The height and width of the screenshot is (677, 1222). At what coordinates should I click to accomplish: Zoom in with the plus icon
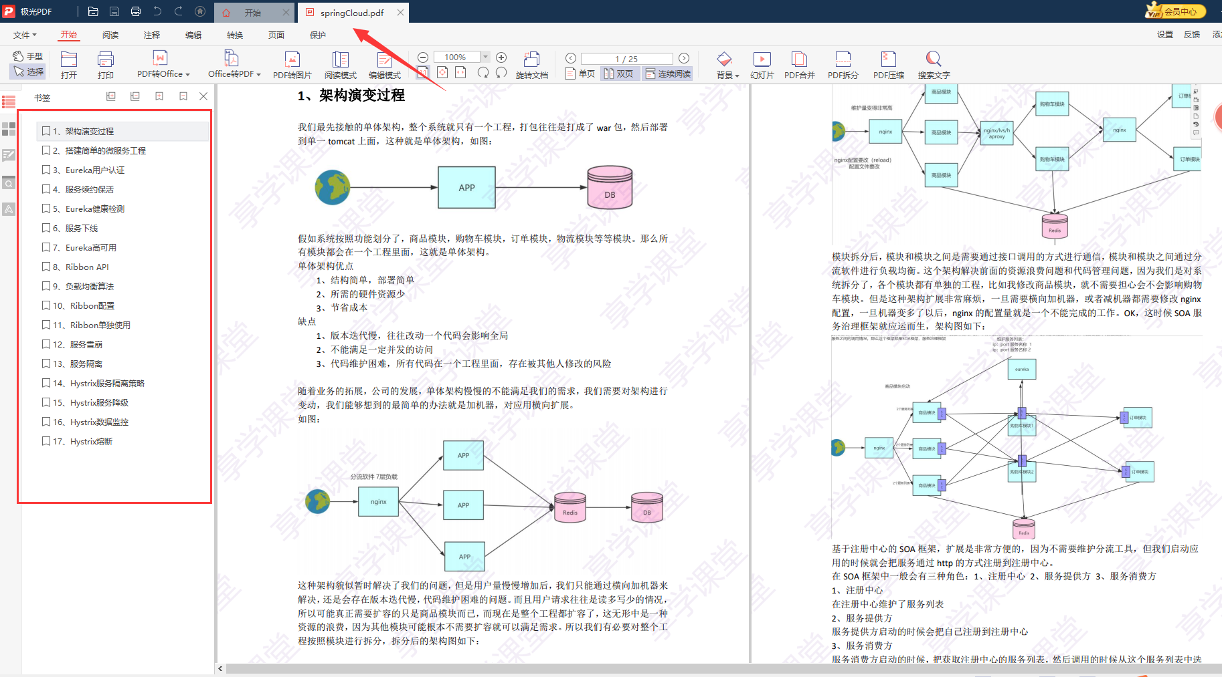(x=501, y=57)
